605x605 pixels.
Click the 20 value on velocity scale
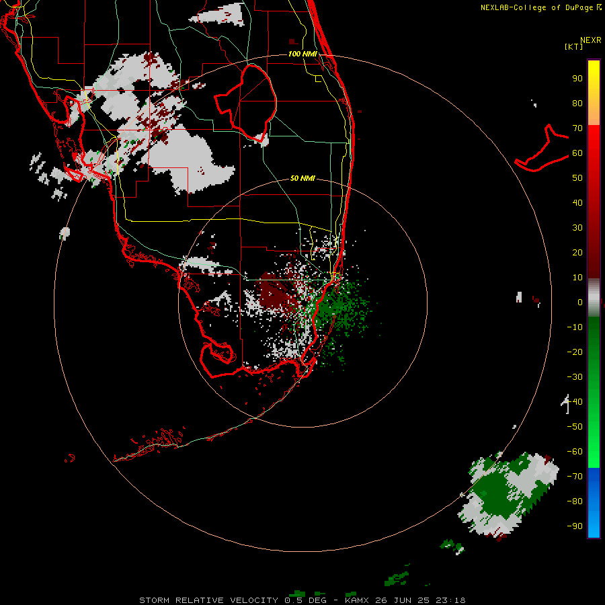577,253
